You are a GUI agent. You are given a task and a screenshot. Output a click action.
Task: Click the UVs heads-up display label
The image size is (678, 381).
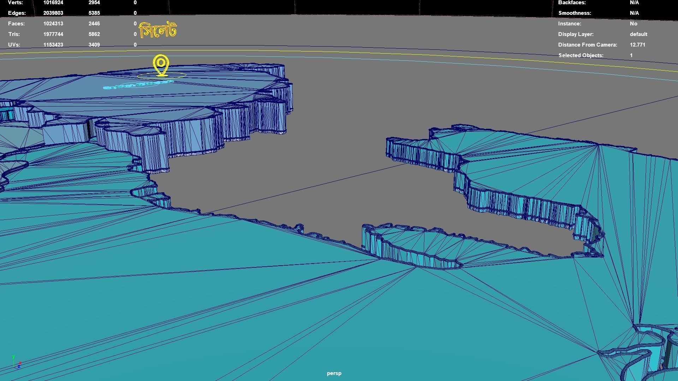pos(14,45)
